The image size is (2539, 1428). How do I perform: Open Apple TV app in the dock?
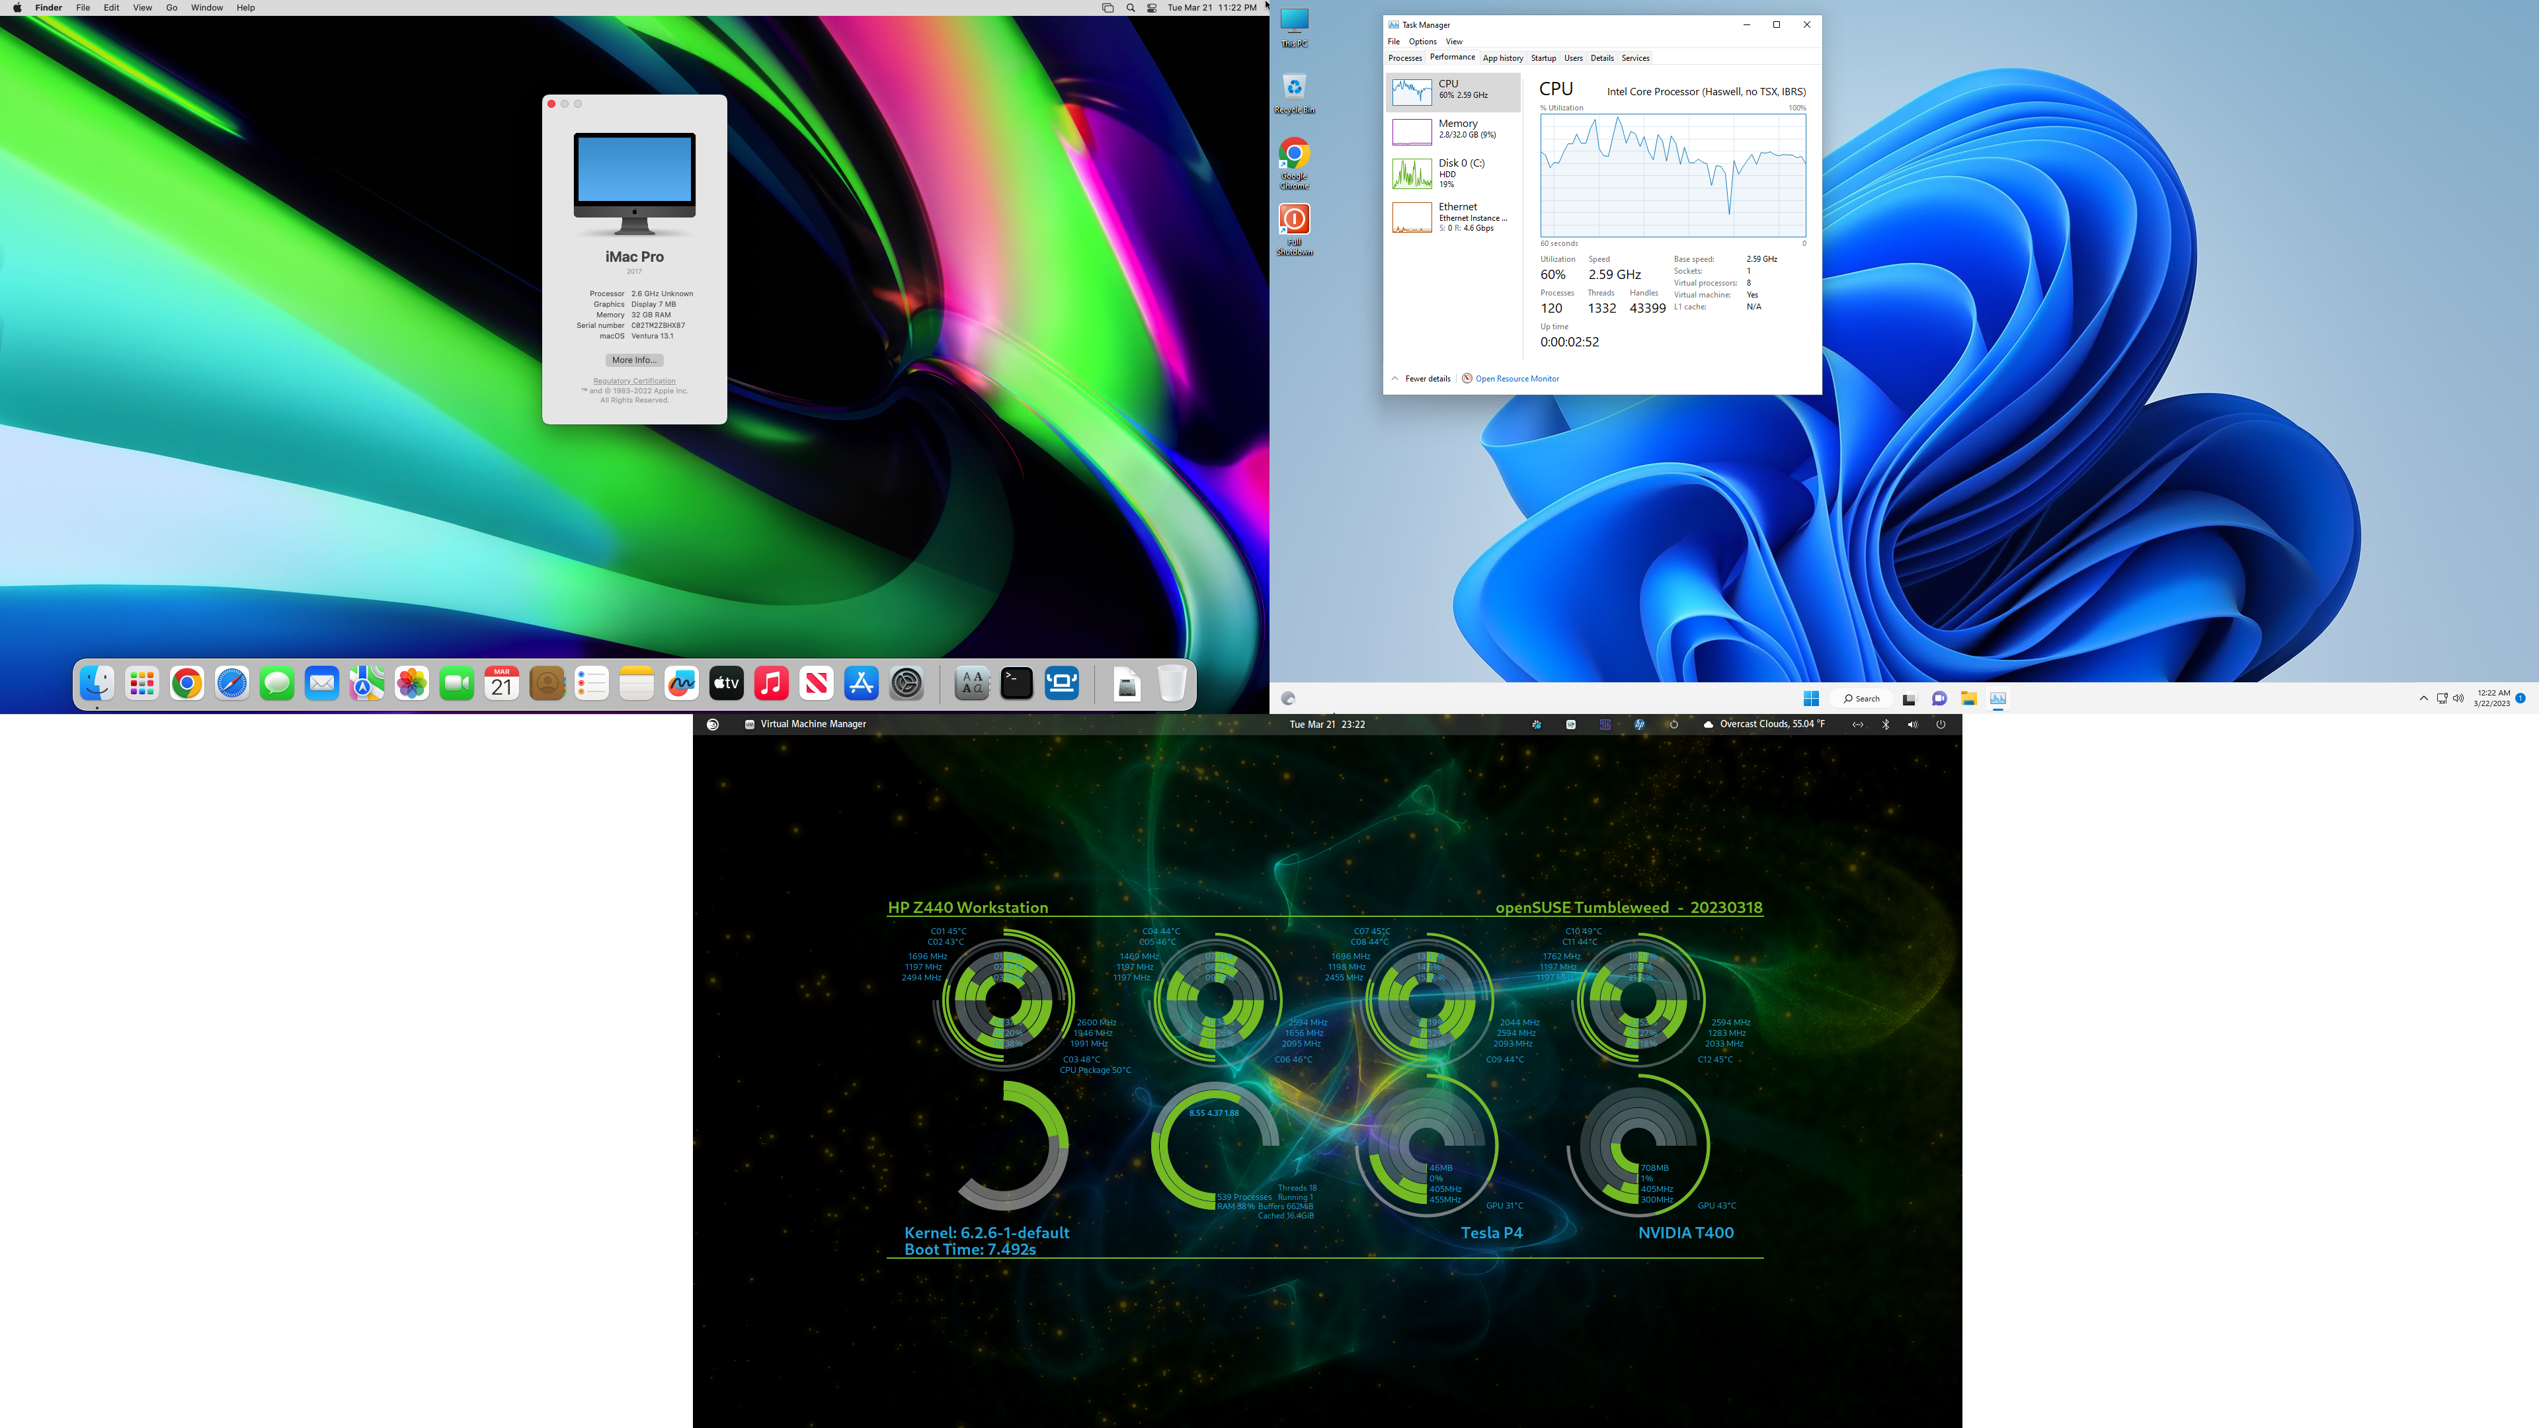(x=727, y=683)
